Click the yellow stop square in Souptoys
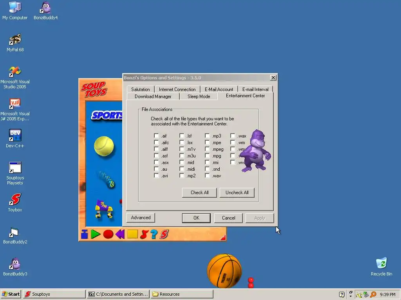 pos(132,234)
